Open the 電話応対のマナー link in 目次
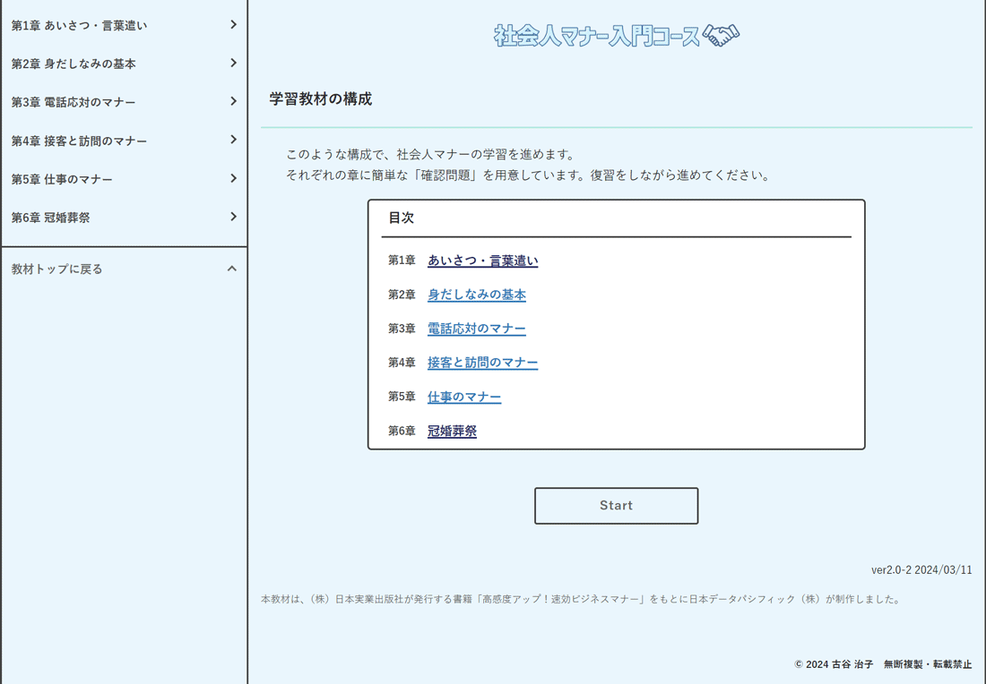 (476, 329)
